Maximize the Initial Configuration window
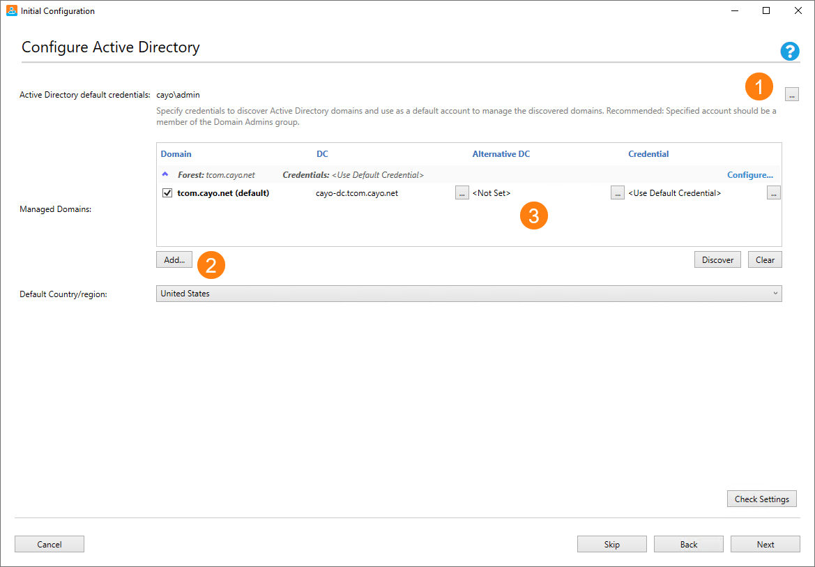The image size is (815, 567). tap(766, 10)
